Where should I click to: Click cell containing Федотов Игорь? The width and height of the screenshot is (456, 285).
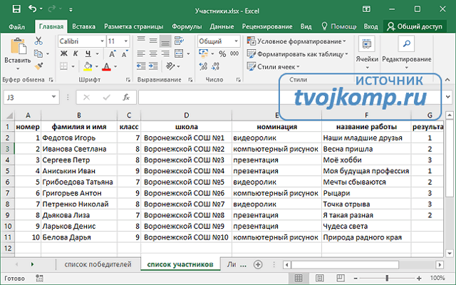point(79,138)
